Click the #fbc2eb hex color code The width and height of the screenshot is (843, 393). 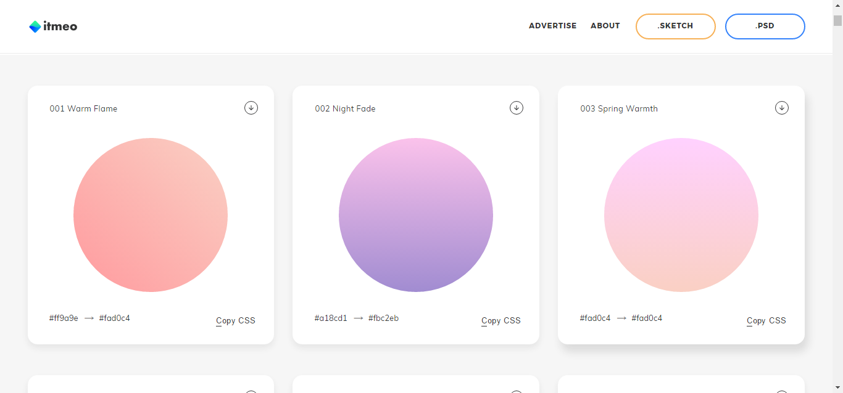pyautogui.click(x=383, y=318)
